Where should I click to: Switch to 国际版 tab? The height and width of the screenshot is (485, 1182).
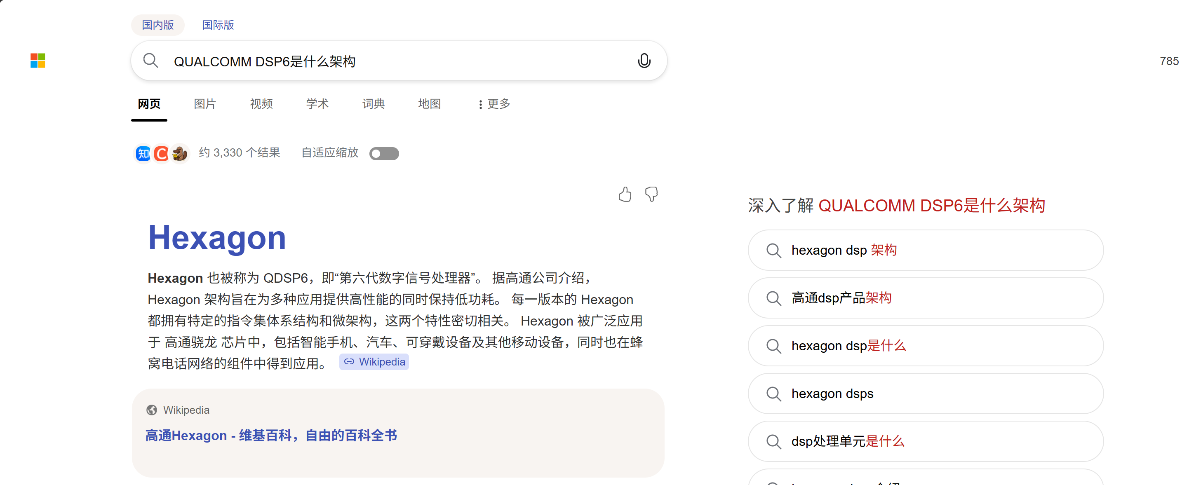[218, 25]
